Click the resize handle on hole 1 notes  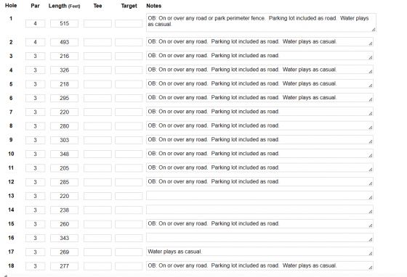tap(374, 30)
